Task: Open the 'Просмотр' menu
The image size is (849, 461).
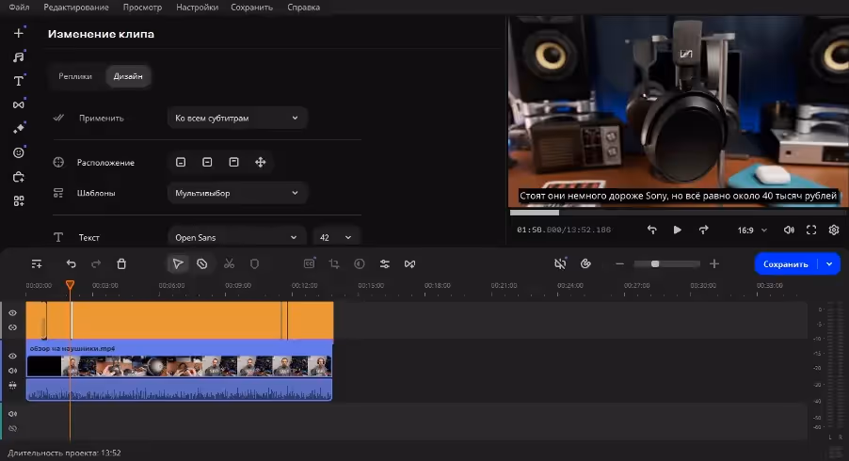Action: point(142,7)
